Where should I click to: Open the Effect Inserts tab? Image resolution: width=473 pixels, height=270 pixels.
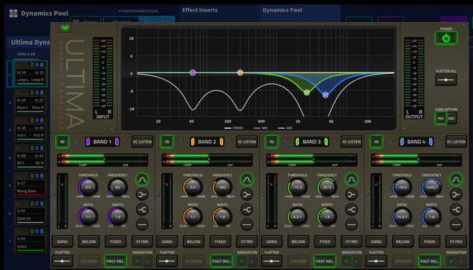199,10
